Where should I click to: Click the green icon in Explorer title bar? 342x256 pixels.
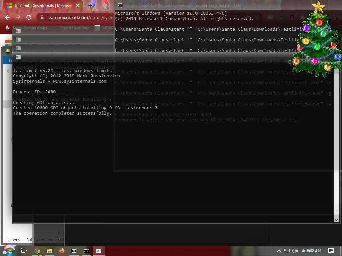coord(8,51)
